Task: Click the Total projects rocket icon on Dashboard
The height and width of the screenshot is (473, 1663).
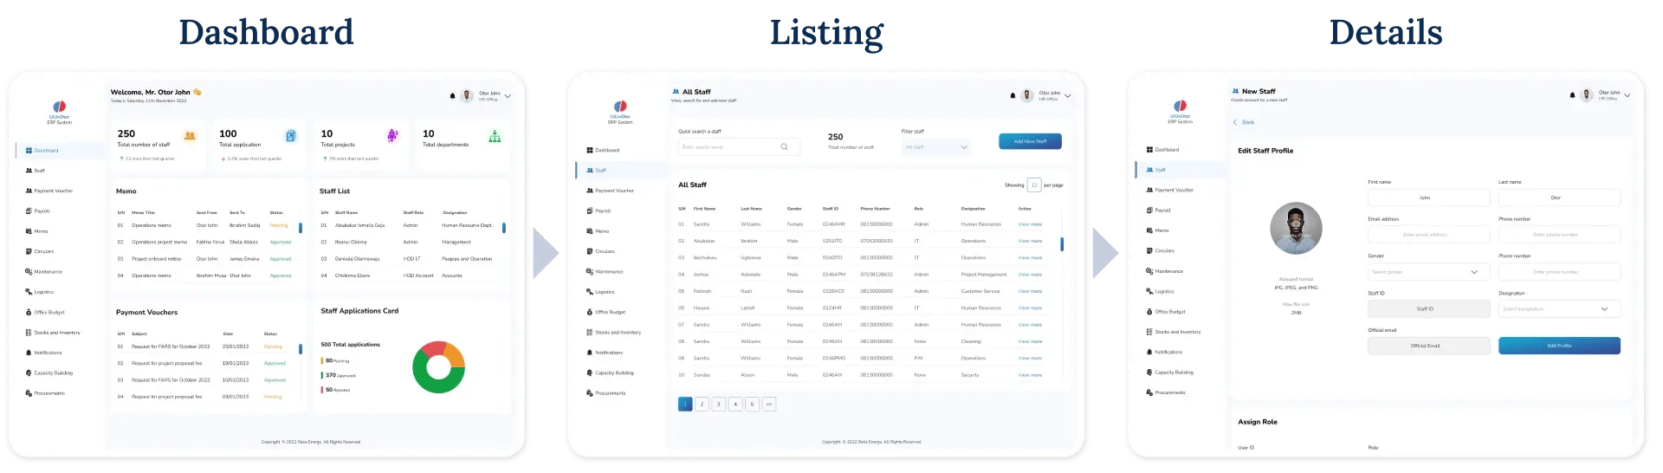Action: point(392,136)
